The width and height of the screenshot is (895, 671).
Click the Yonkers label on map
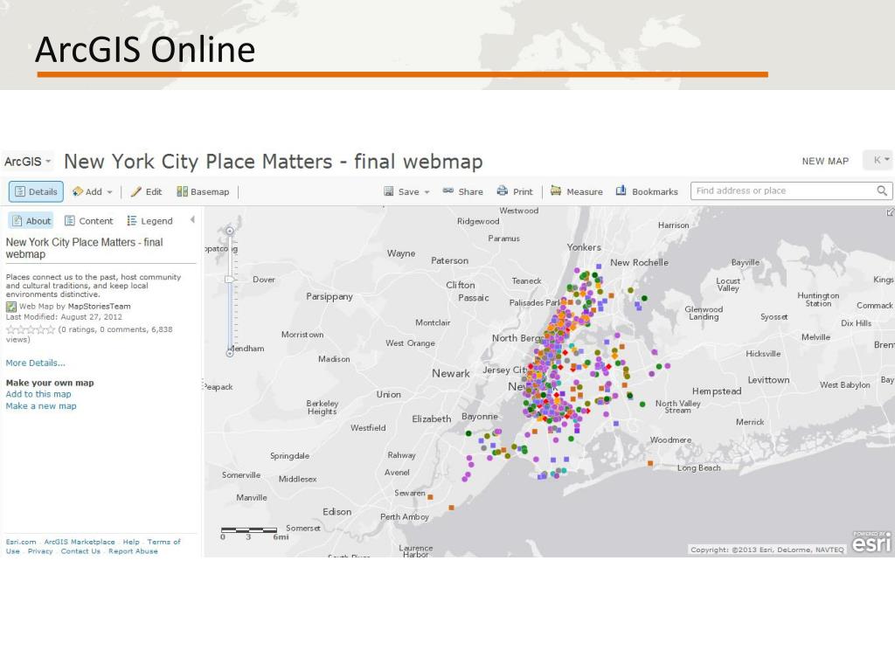point(584,247)
